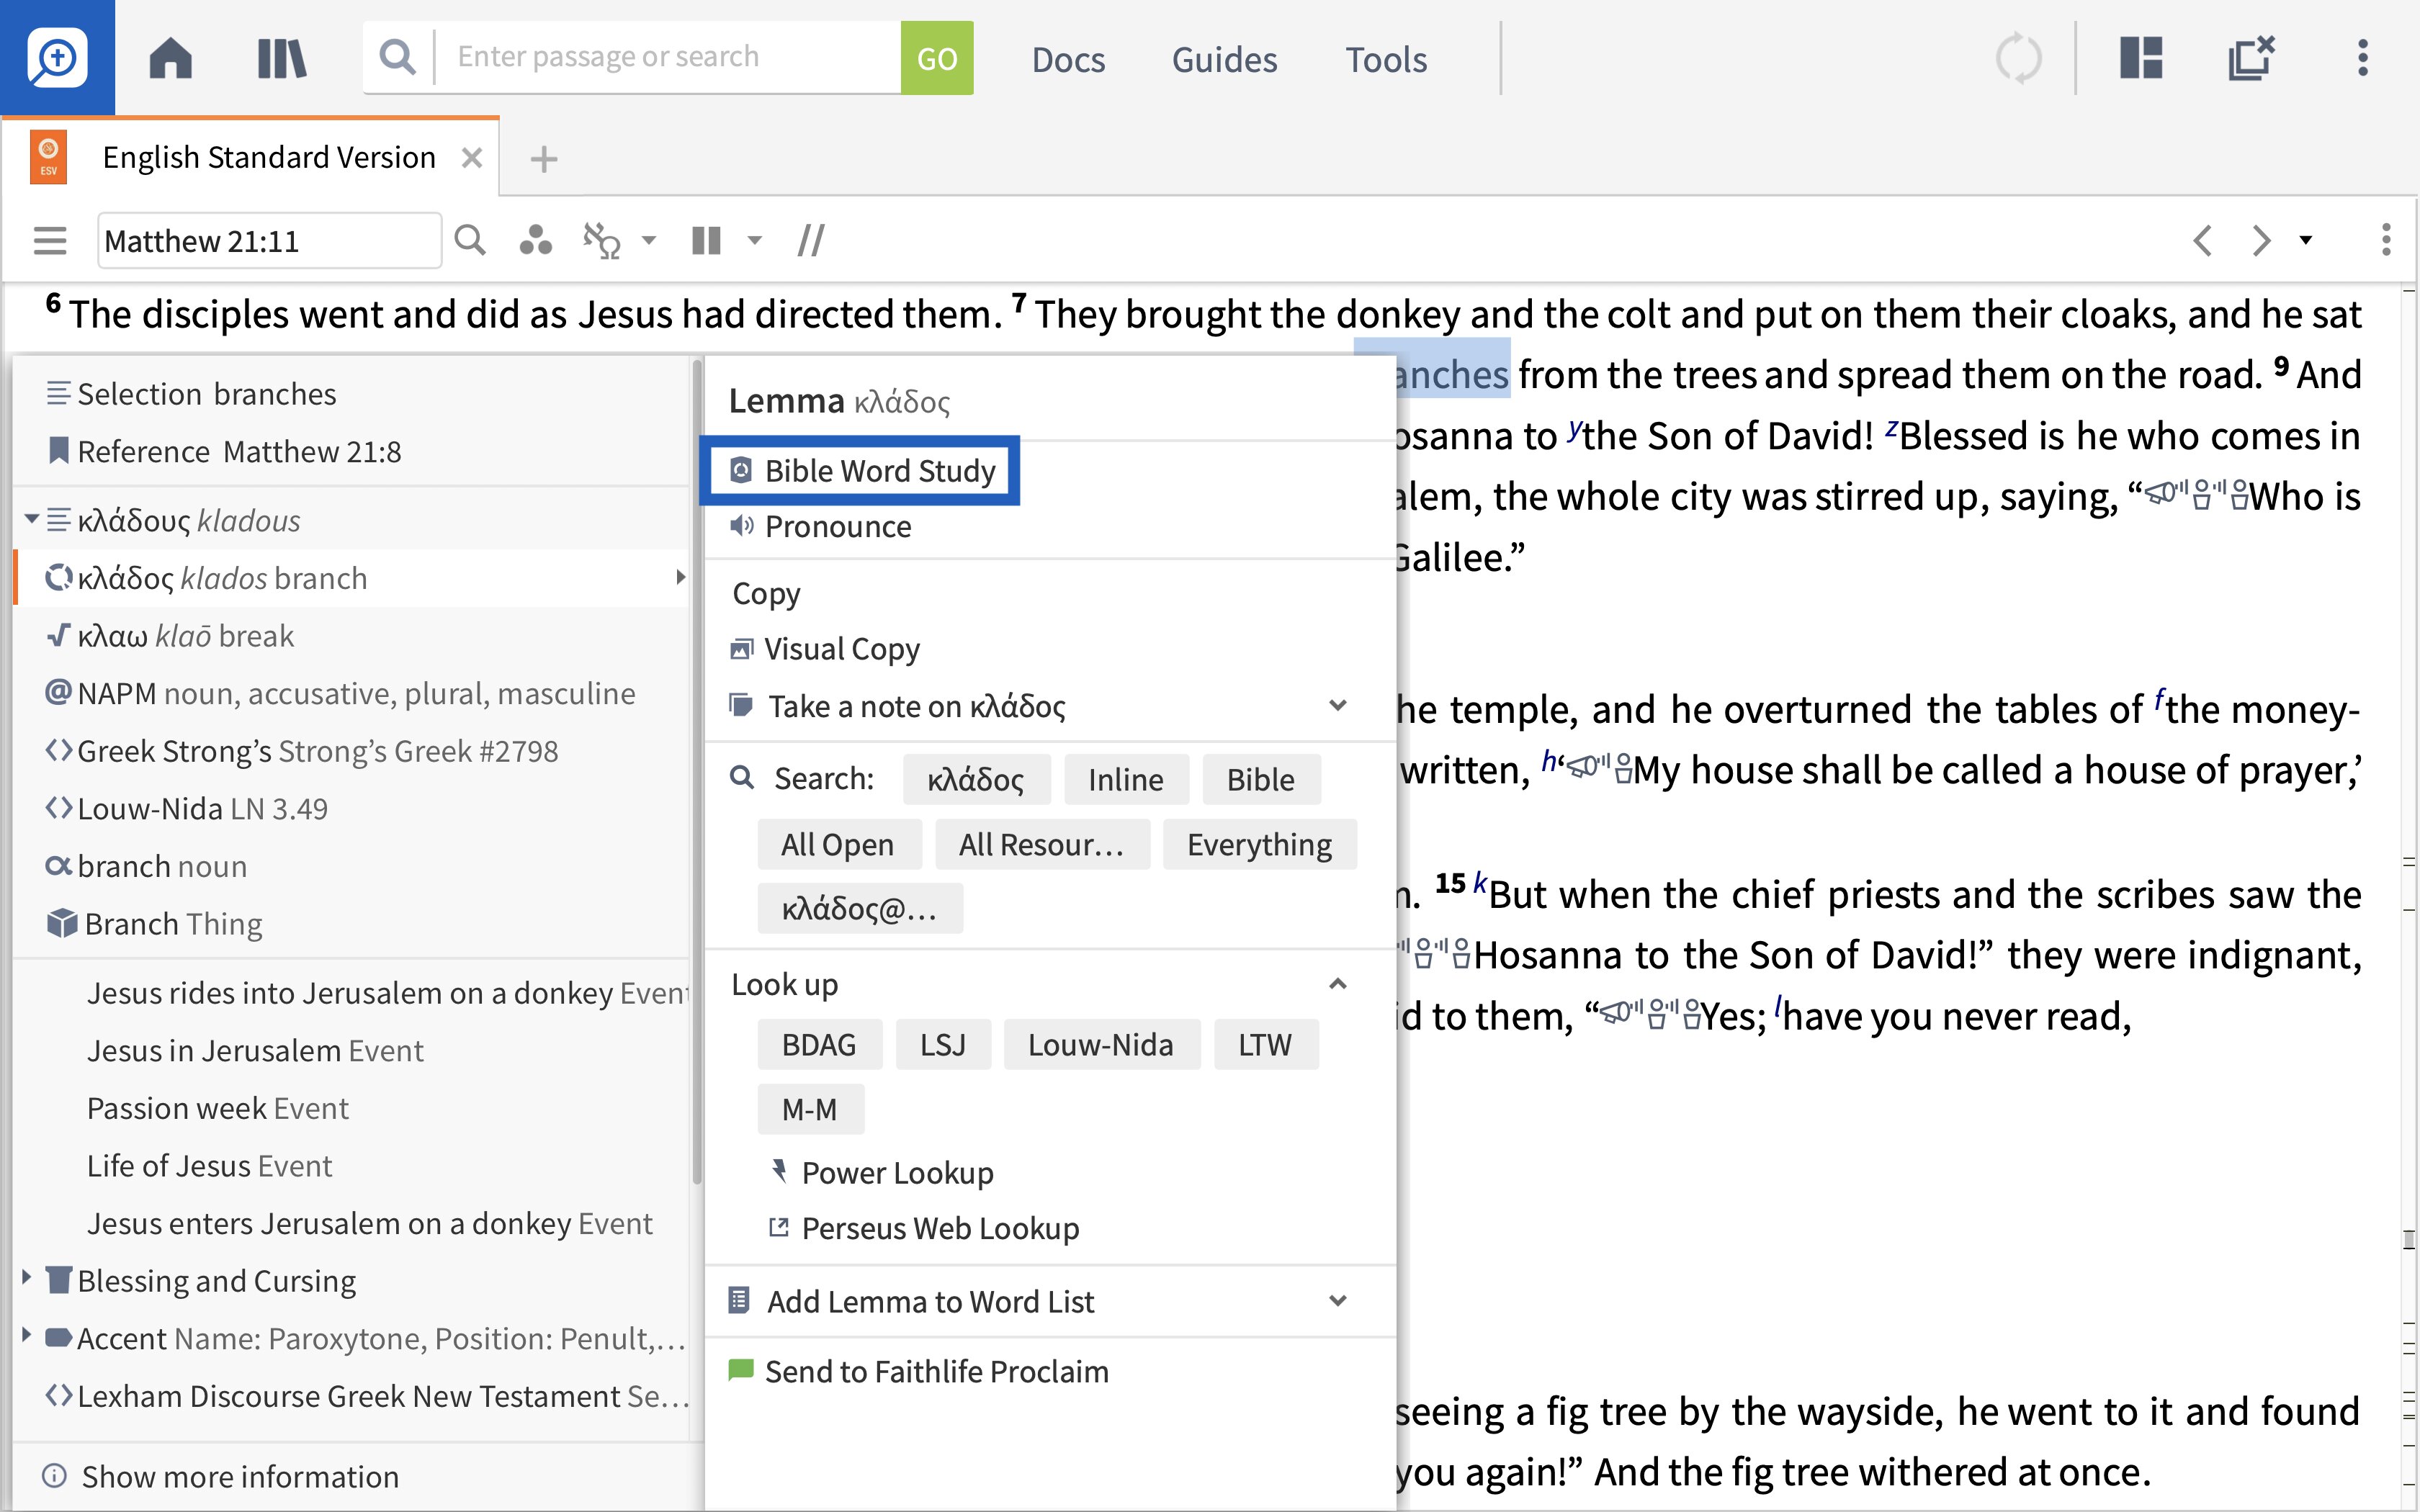Open the Guides menu

1224,59
